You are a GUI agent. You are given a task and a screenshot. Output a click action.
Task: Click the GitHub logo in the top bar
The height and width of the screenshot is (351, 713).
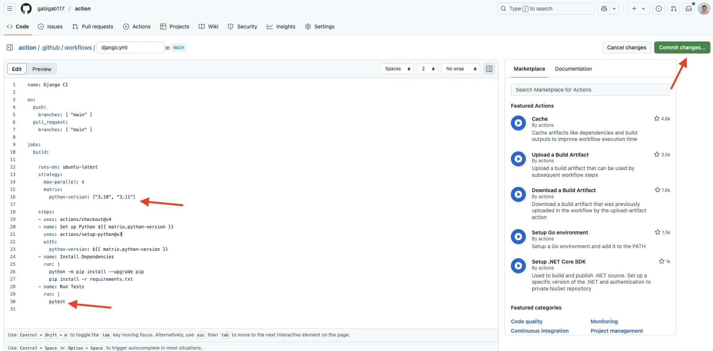tap(26, 8)
